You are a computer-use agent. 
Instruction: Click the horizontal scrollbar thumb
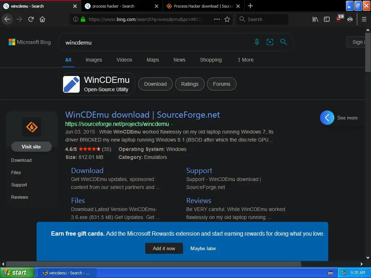153,264
